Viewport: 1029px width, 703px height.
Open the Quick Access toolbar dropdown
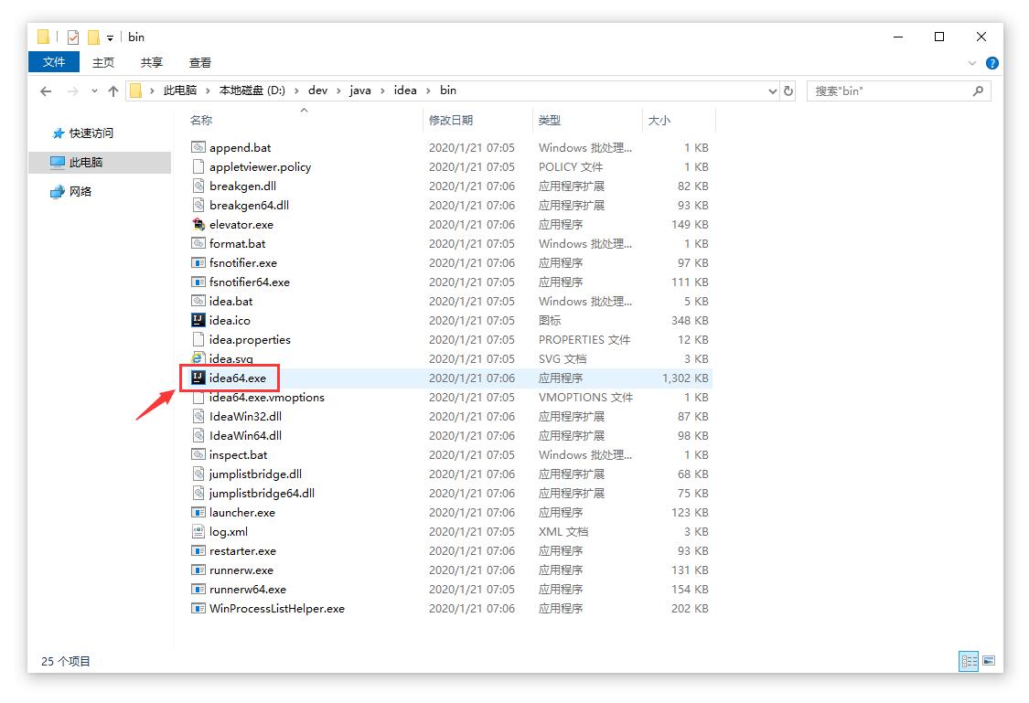click(110, 38)
